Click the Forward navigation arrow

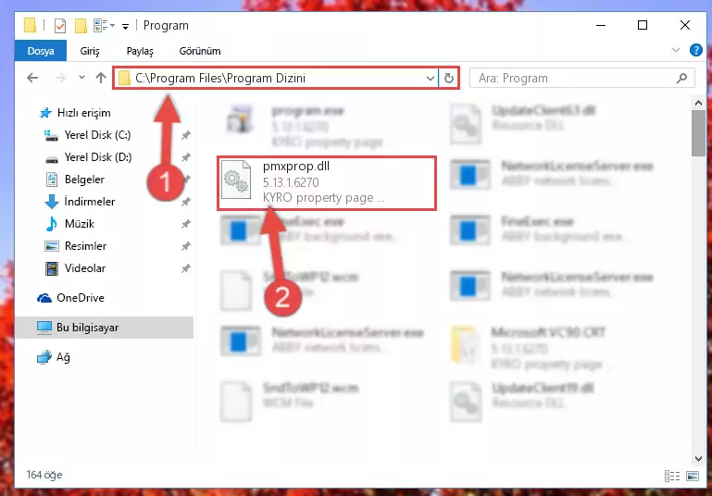click(x=60, y=78)
